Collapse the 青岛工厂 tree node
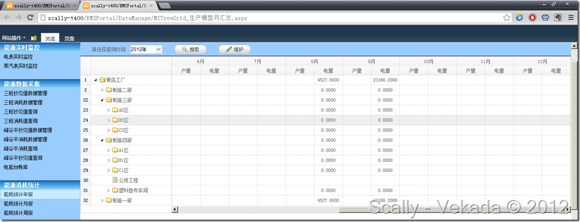 (96, 80)
